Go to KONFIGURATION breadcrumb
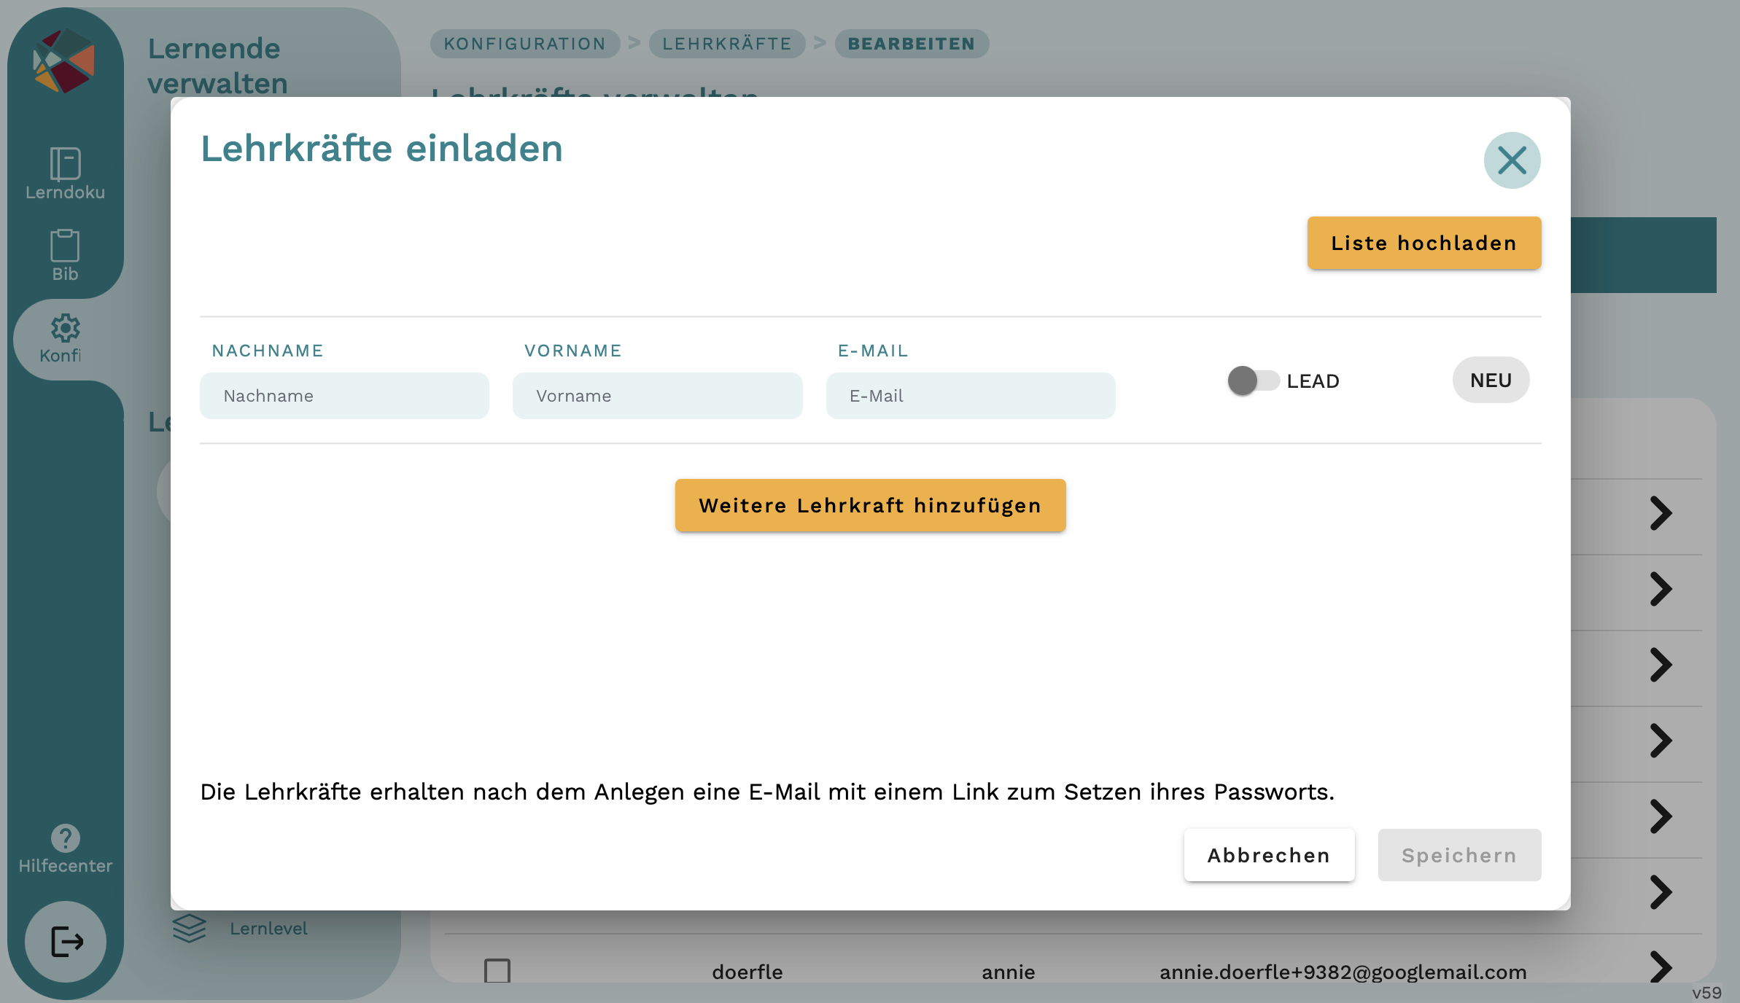 525,44
